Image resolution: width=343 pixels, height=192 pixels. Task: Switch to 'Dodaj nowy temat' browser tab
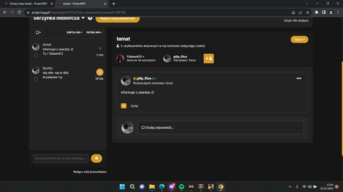(28, 4)
